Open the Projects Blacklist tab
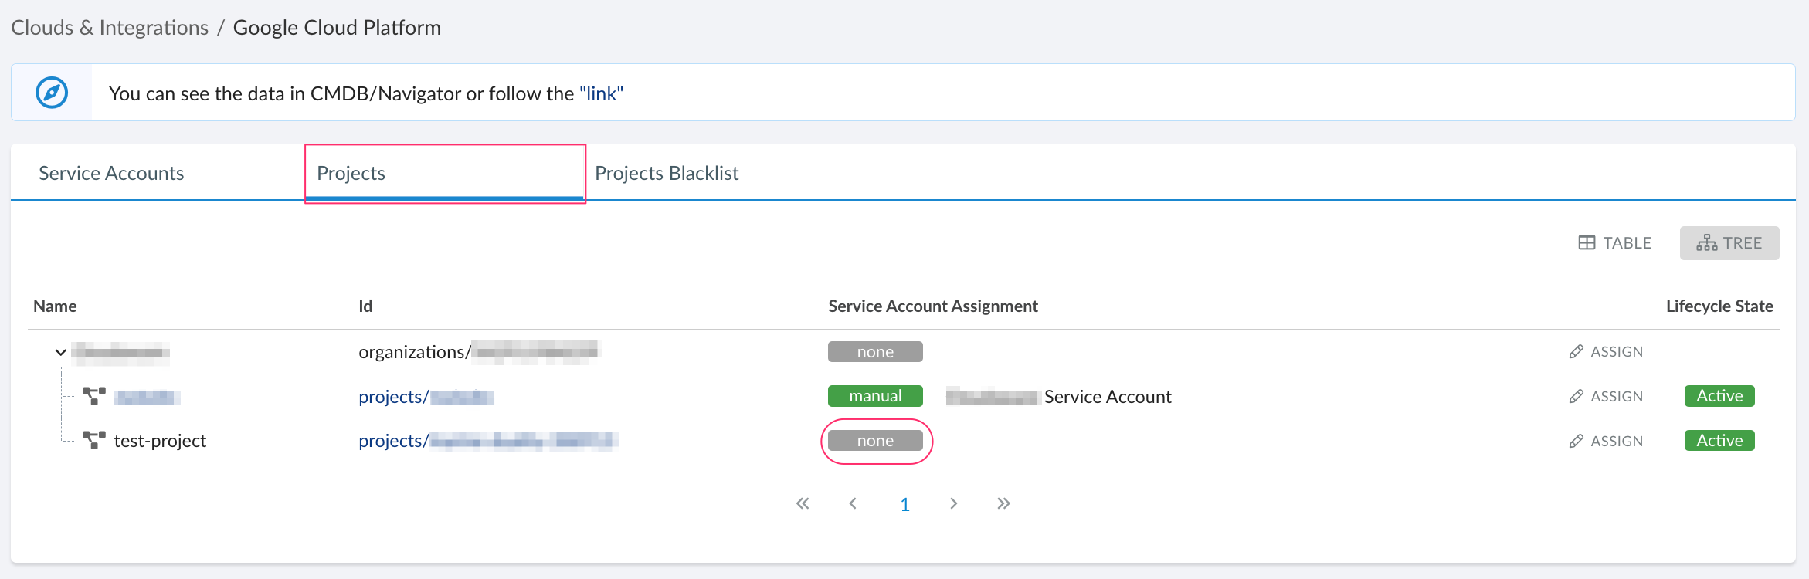The width and height of the screenshot is (1809, 579). coord(667,174)
